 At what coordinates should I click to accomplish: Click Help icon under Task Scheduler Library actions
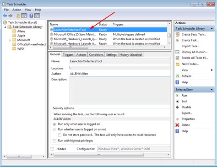[x=177, y=82]
